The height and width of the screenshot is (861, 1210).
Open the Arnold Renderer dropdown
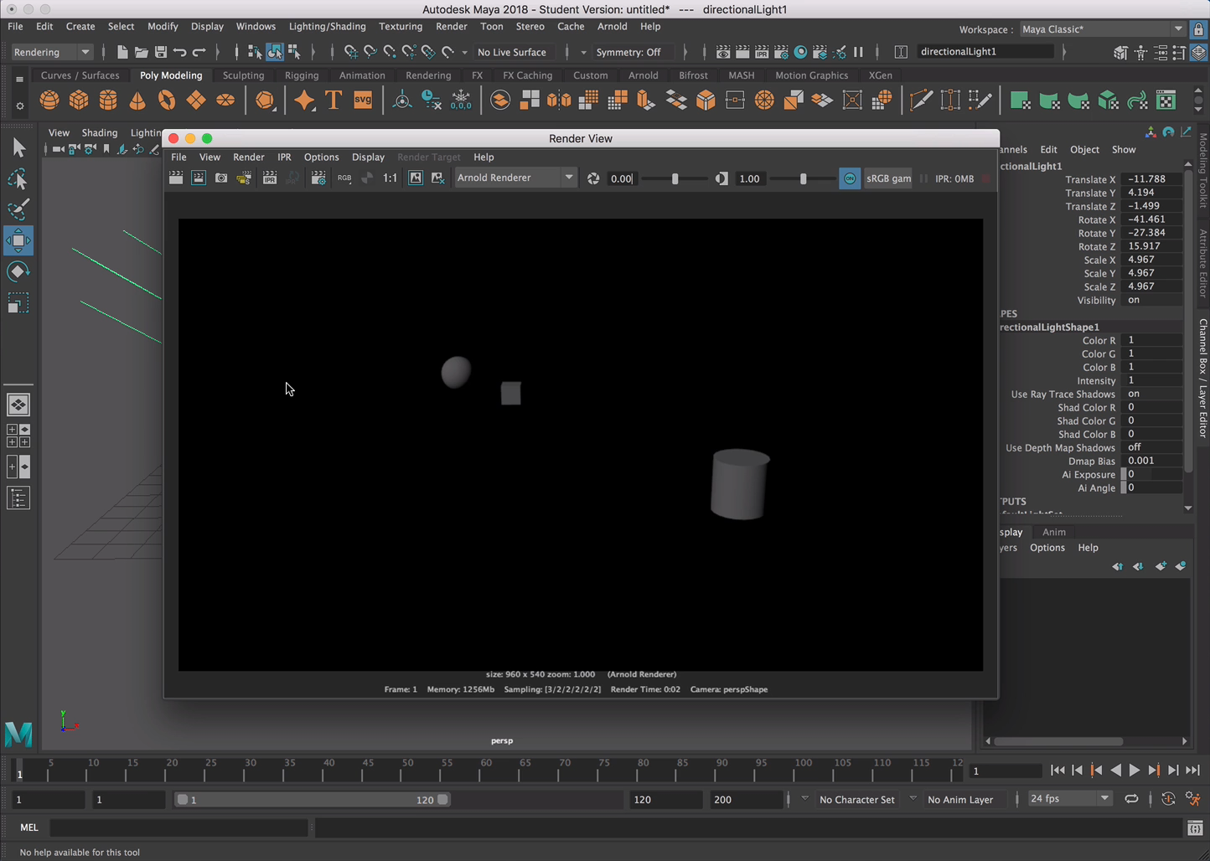[x=515, y=178]
